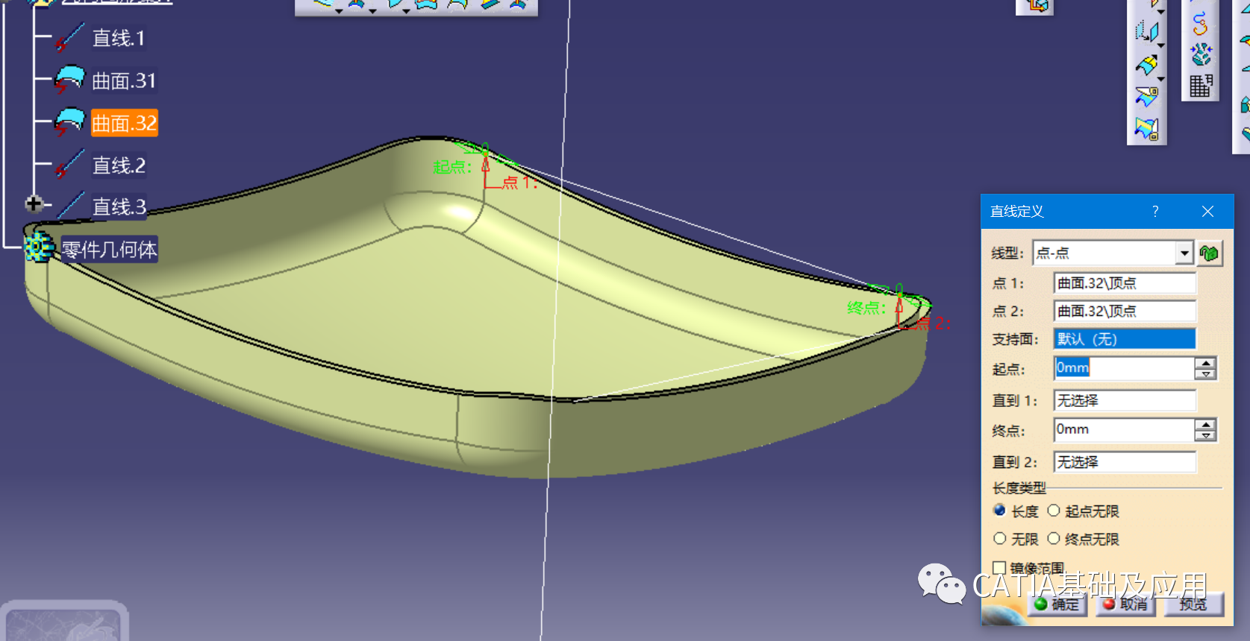Select the highlighted 曲面.32 tree node
The image size is (1250, 641).
click(124, 123)
